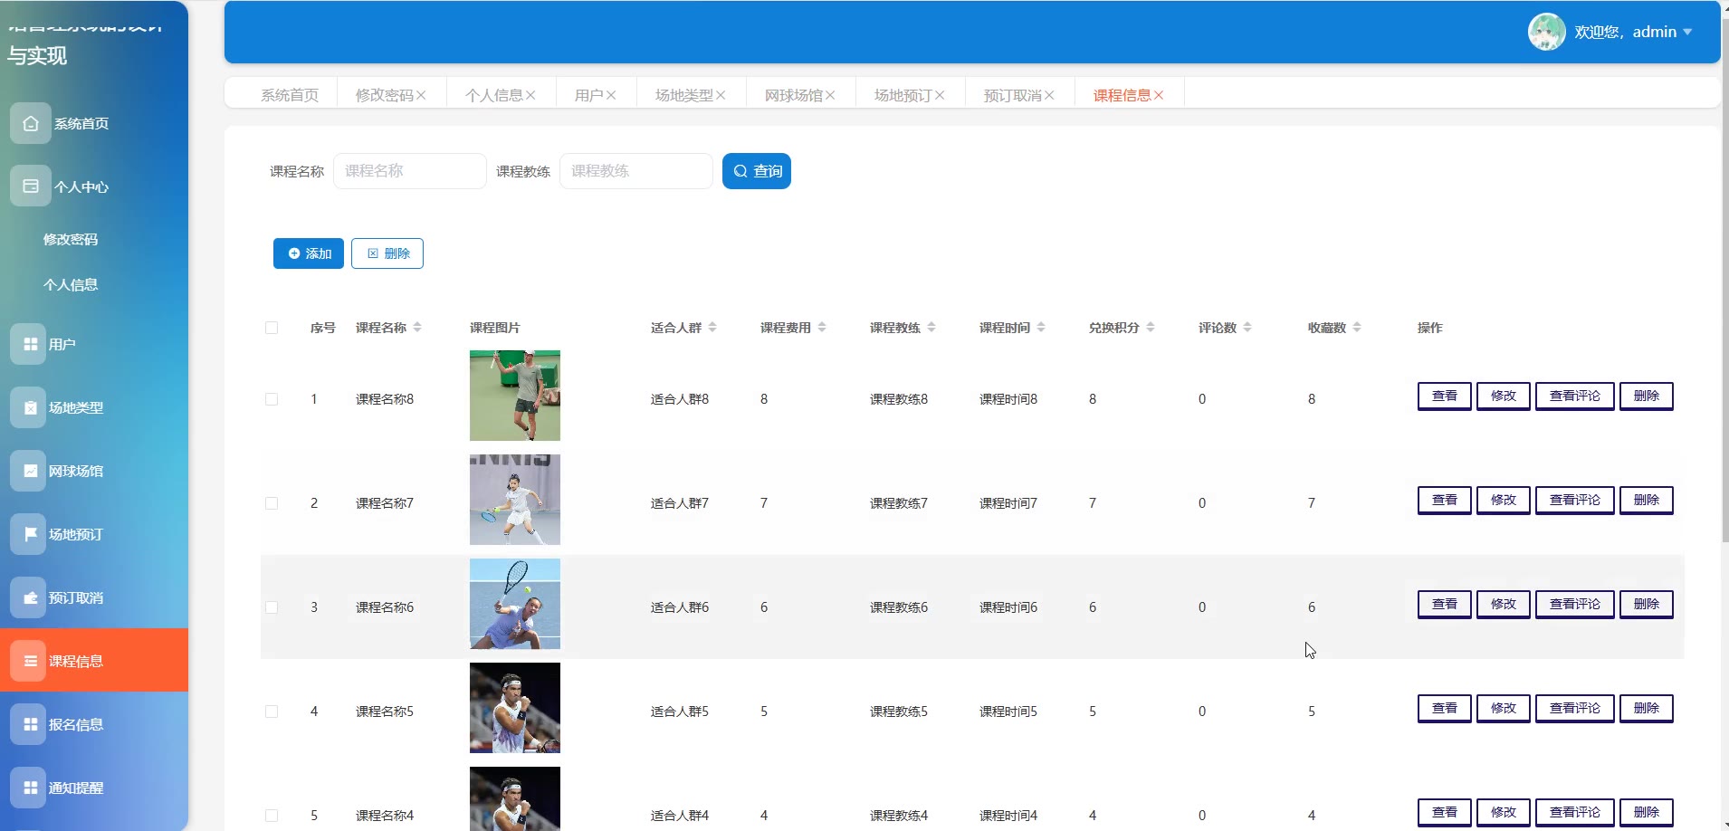Click the 预订取消 sidebar icon
The image size is (1729, 831).
point(29,597)
